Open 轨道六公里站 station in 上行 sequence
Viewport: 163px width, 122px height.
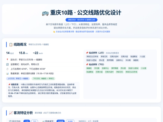[91, 60]
